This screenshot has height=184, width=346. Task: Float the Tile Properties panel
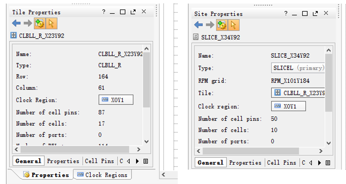133,12
